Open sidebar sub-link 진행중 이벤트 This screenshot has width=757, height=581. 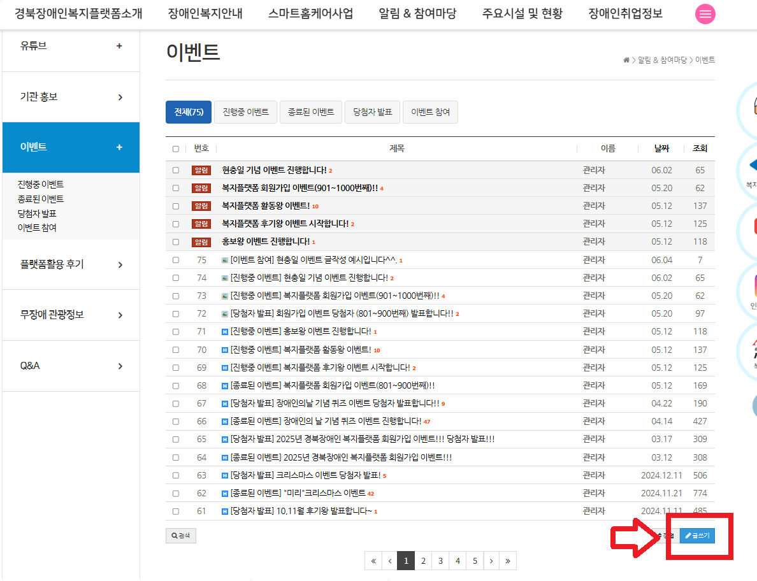(41, 184)
